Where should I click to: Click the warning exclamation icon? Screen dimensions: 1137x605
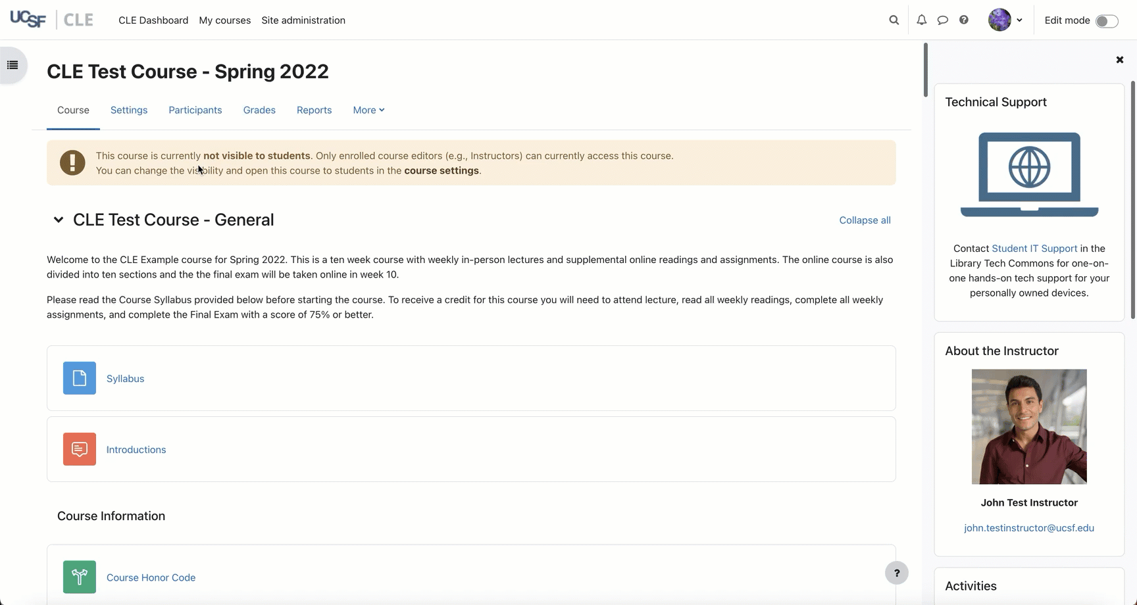tap(72, 162)
